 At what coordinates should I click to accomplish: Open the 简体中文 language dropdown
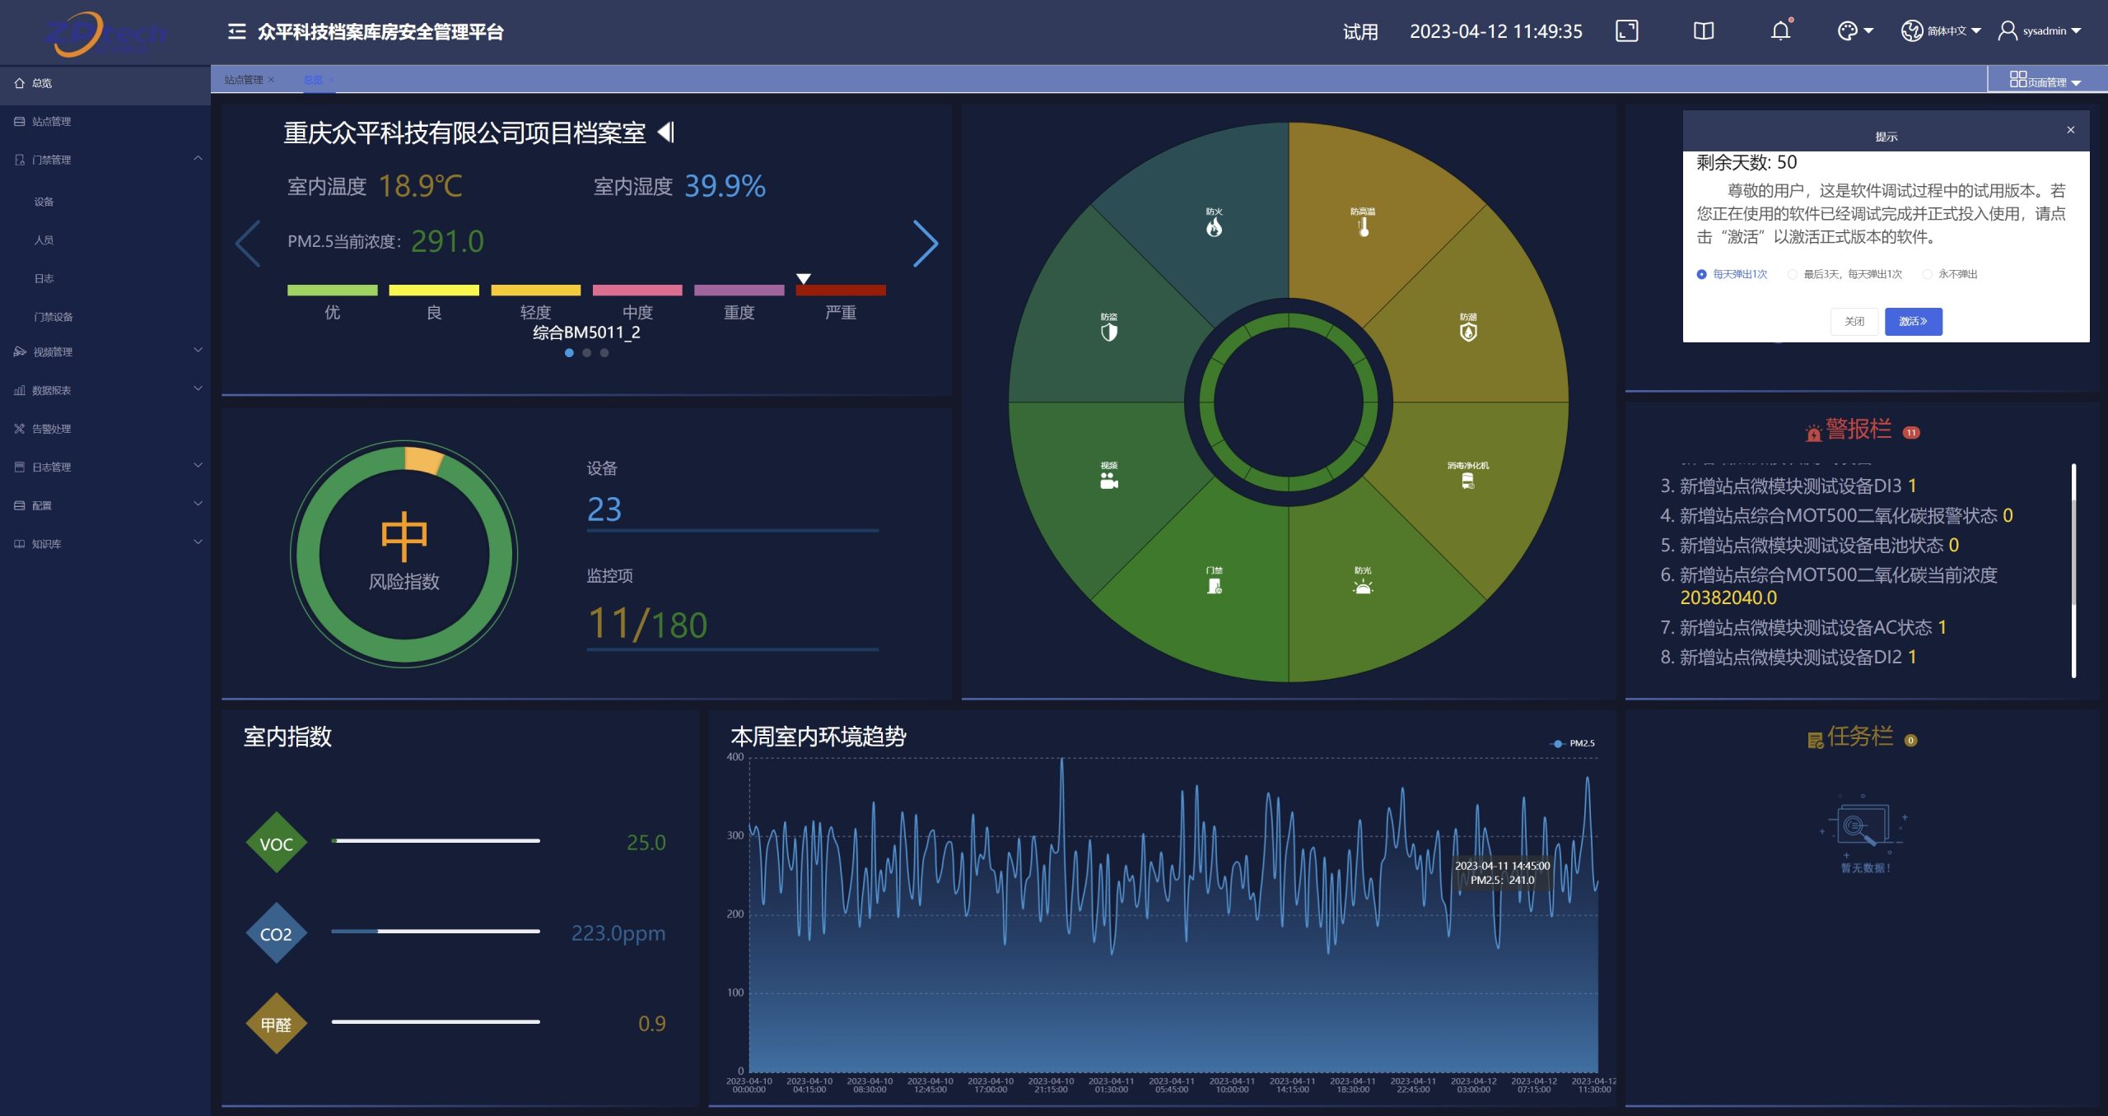1941,31
